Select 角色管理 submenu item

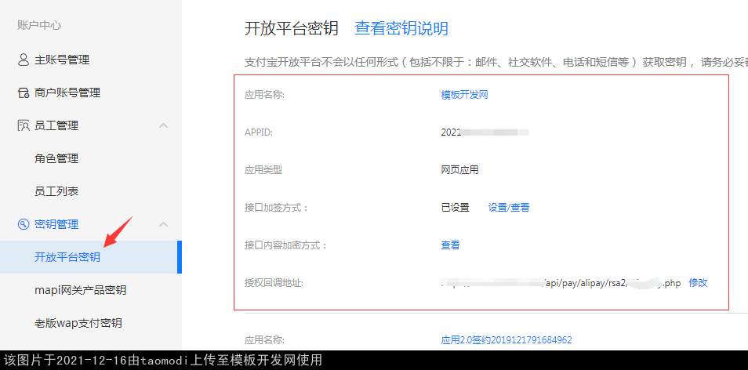tap(56, 158)
